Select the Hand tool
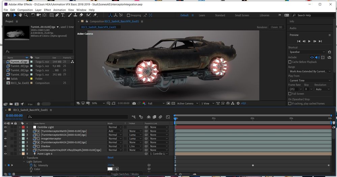Screen dimensions: 337x177 click(x=21, y=15)
